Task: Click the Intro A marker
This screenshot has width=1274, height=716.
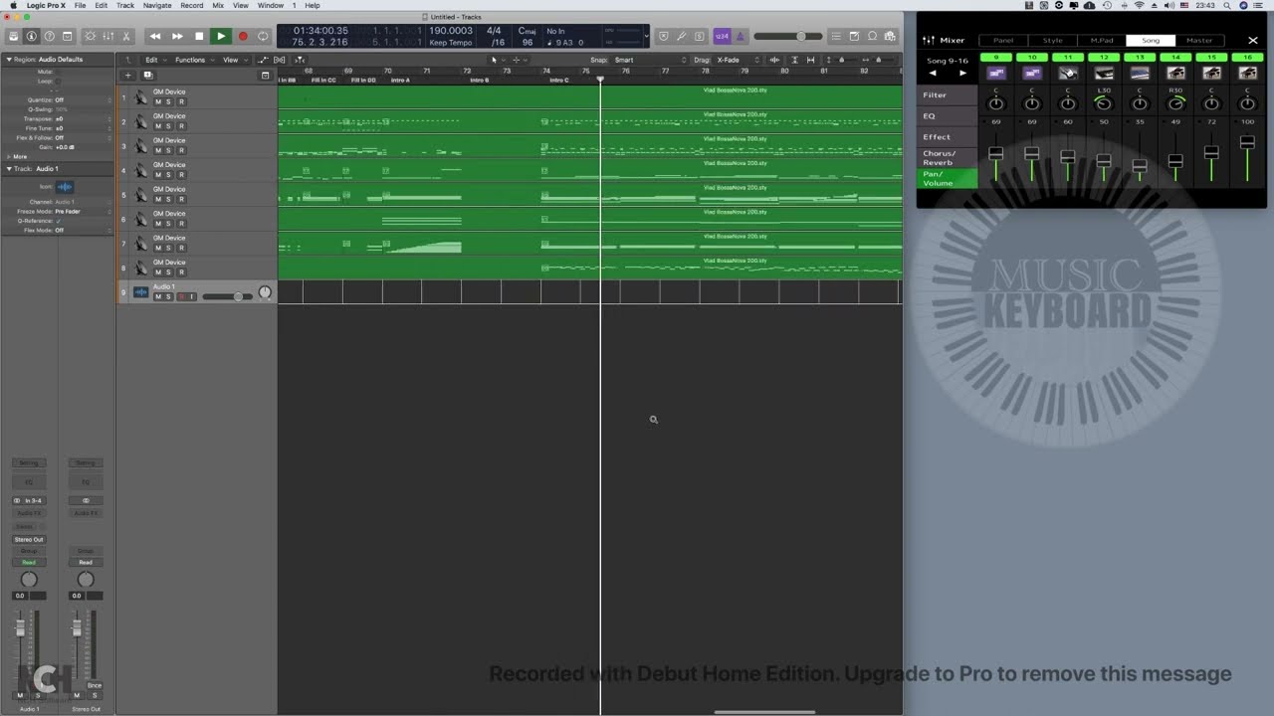Action: (x=400, y=80)
